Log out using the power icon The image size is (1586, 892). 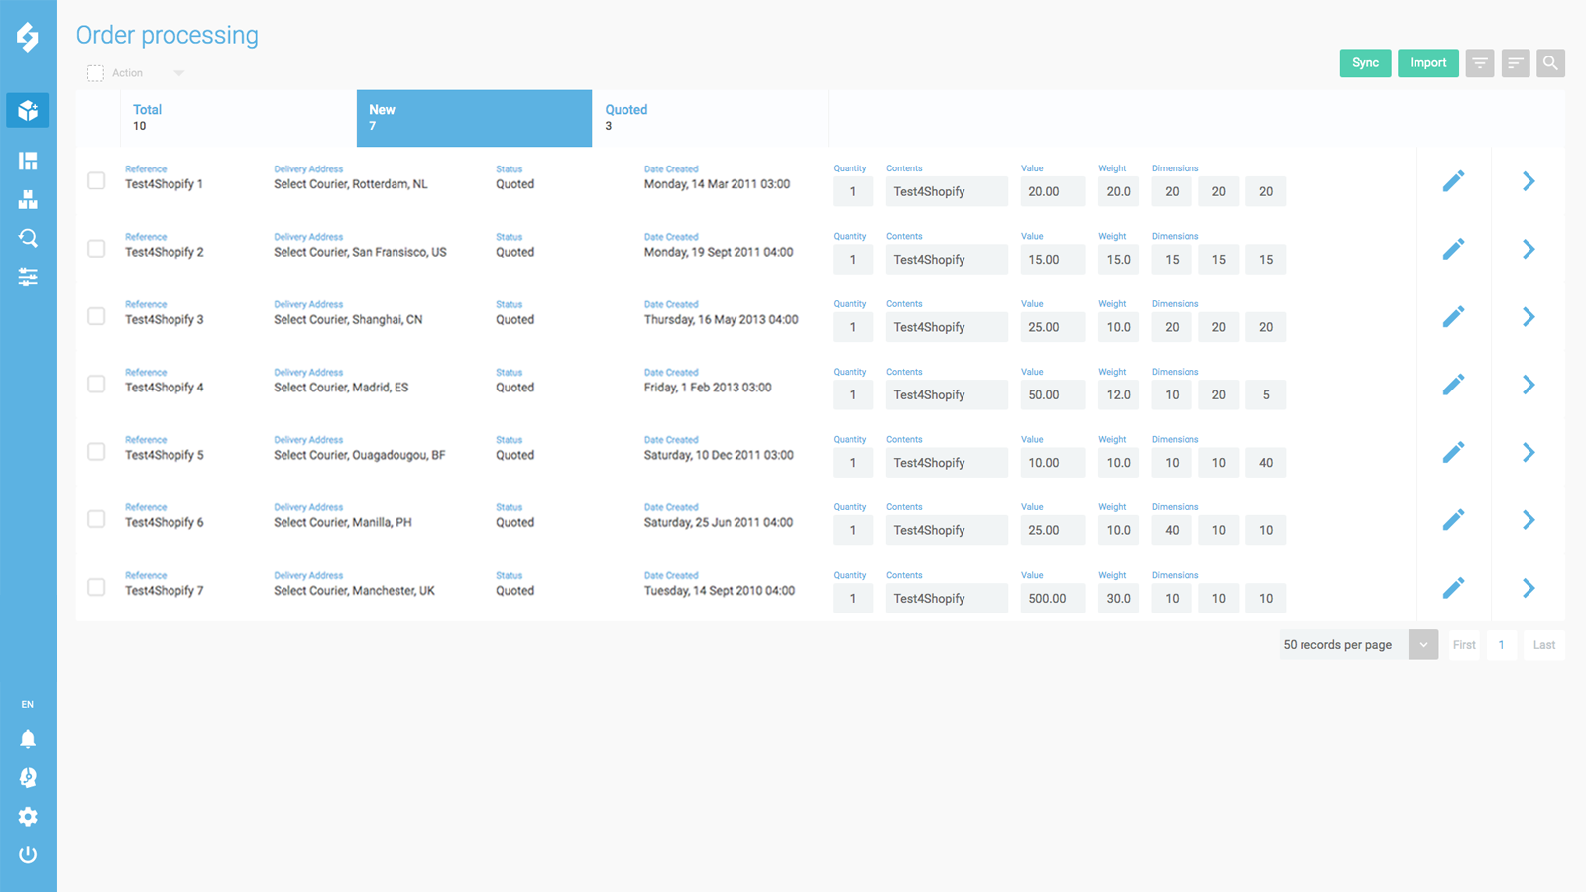tap(27, 854)
